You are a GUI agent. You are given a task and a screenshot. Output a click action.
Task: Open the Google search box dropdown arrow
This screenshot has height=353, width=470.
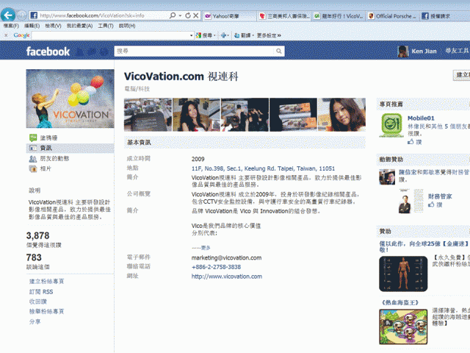[191, 35]
